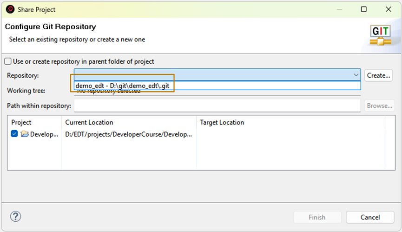Click the GIT repository banner icon

(380, 35)
